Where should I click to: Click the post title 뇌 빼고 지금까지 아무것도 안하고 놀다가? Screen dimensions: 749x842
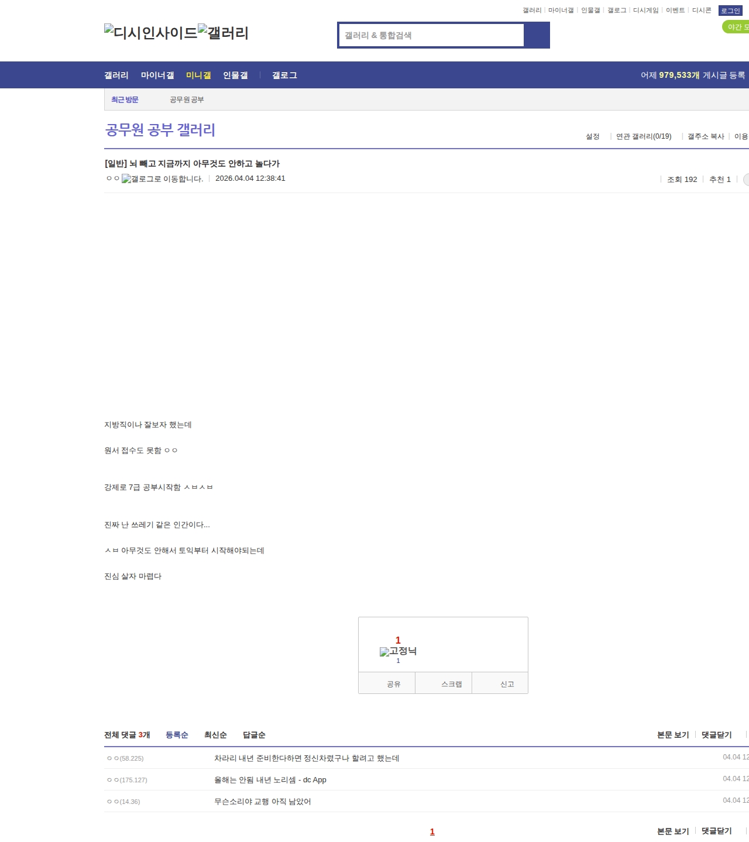pos(192,163)
